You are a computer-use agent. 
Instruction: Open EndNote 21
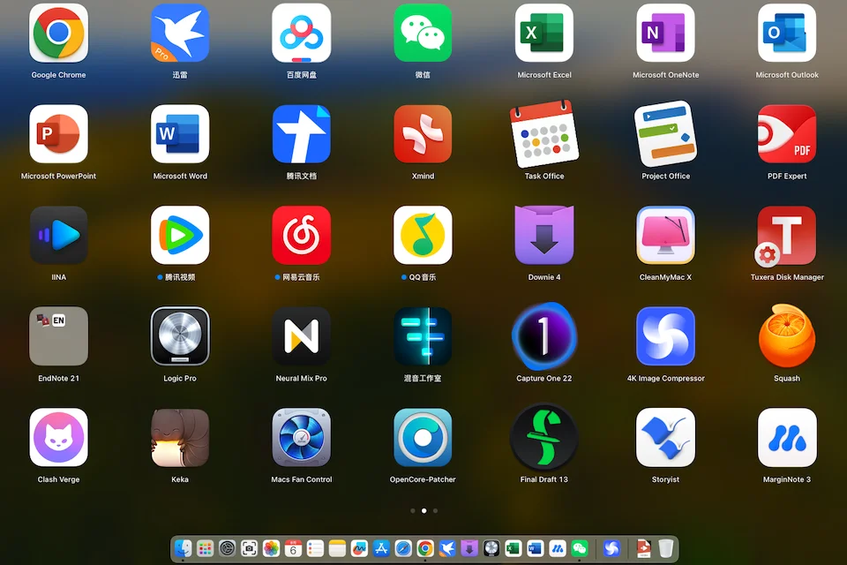pos(58,336)
